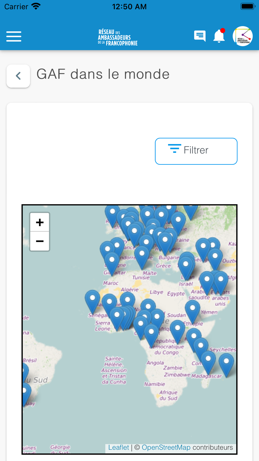Select the map pin near Ouzbékistan label

[x=215, y=260]
